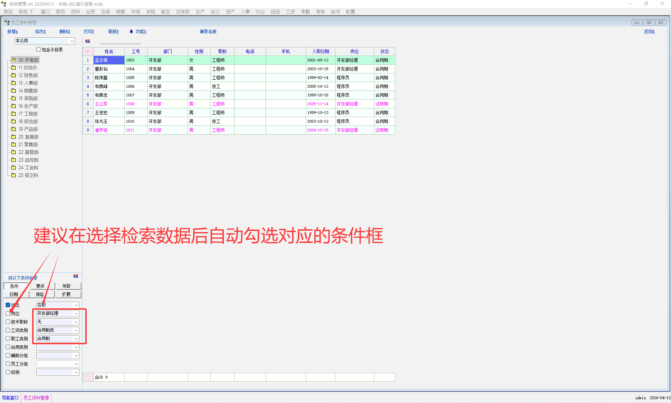Click the 兼职名册 link
This screenshot has width=671, height=403.
208,31
